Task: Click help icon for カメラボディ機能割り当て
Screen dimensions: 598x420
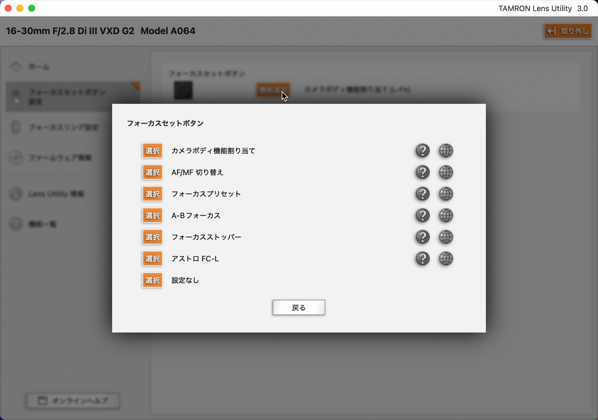Action: (422, 151)
